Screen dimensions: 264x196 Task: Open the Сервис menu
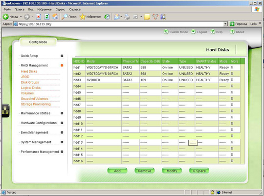tap(60, 9)
